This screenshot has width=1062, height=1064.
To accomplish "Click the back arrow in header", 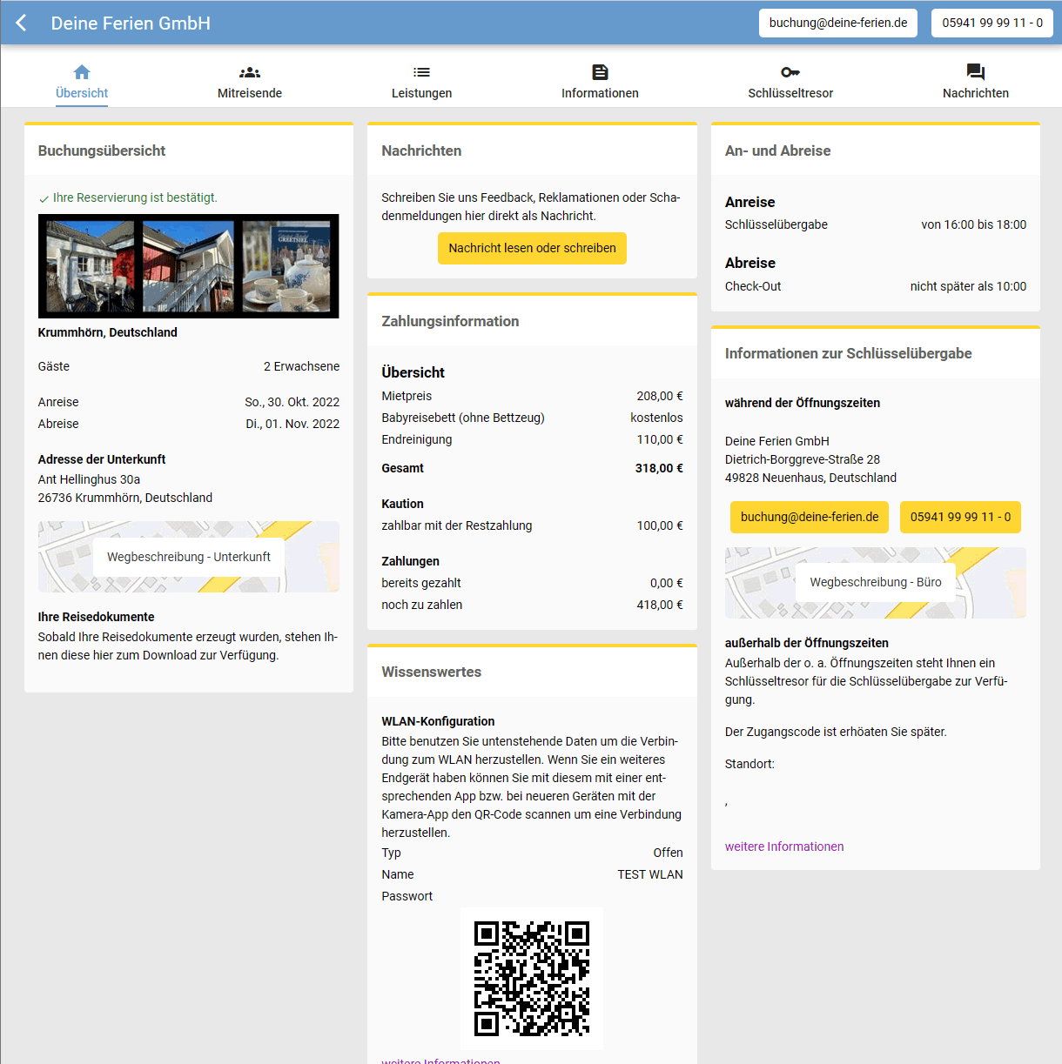I will (22, 23).
